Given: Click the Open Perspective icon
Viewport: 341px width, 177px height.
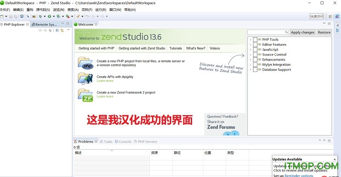Looking at the screenshot, I should coord(331,16).
